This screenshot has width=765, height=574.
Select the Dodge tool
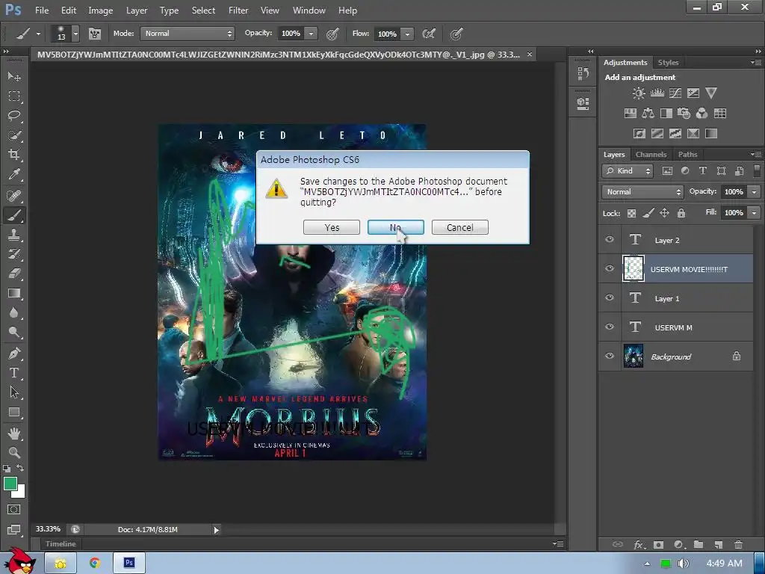(14, 333)
